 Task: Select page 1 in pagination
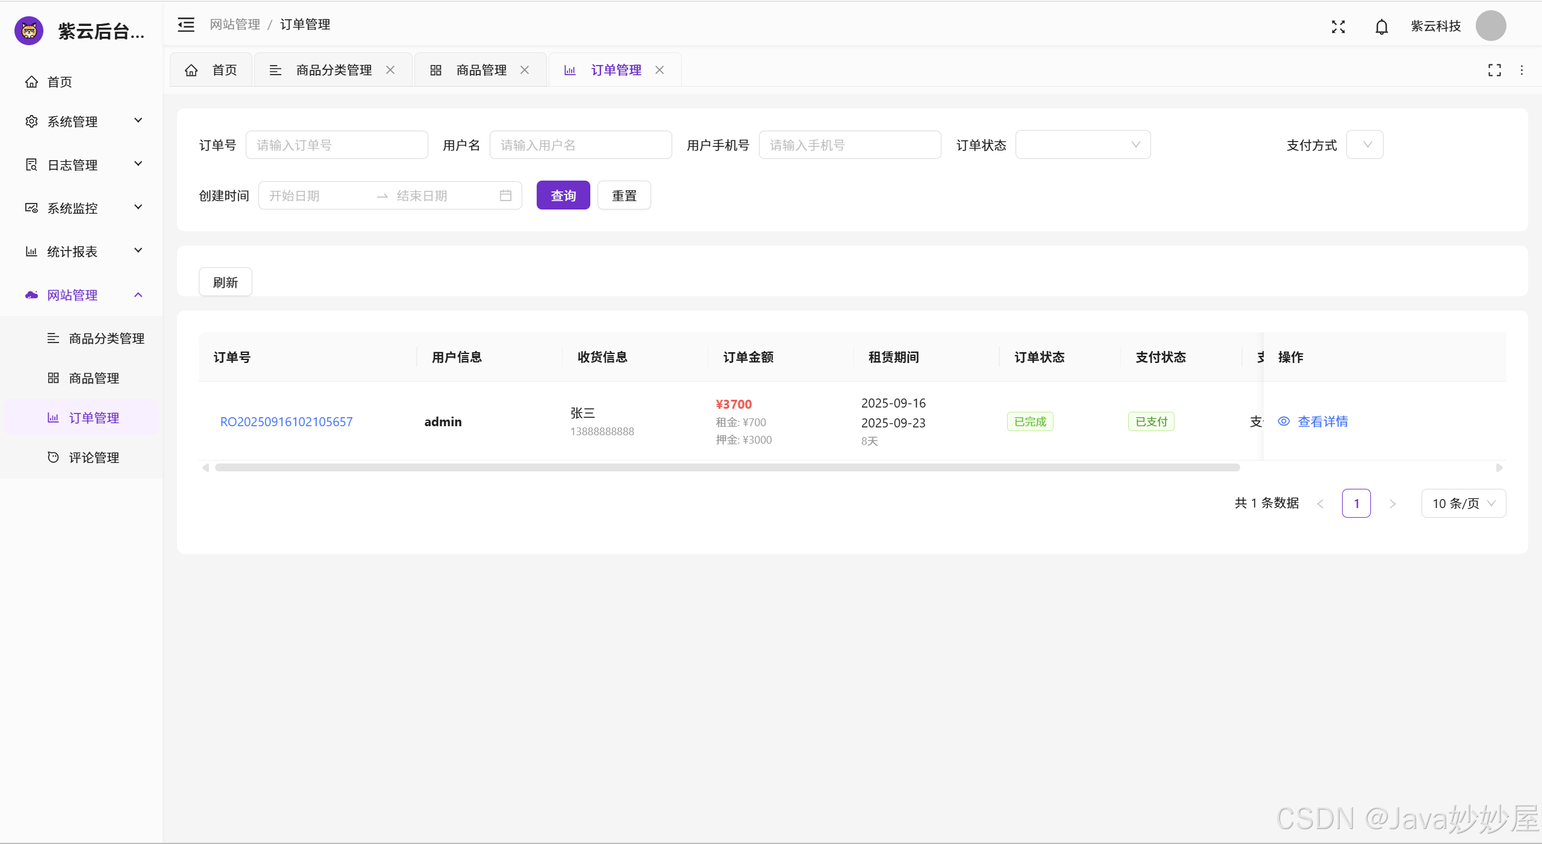1356,503
